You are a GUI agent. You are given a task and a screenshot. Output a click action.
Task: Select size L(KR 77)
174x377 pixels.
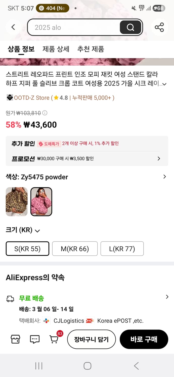[122, 249]
